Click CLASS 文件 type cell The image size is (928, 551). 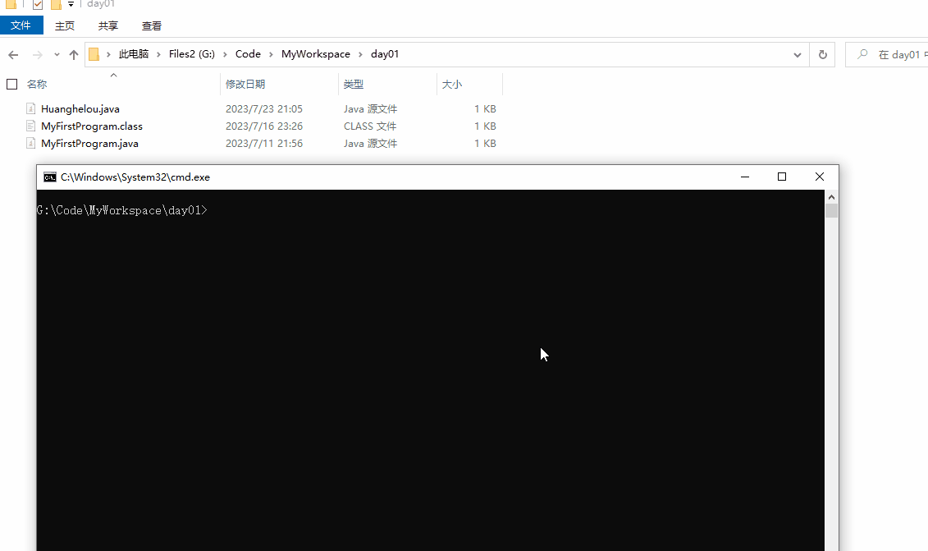point(370,126)
